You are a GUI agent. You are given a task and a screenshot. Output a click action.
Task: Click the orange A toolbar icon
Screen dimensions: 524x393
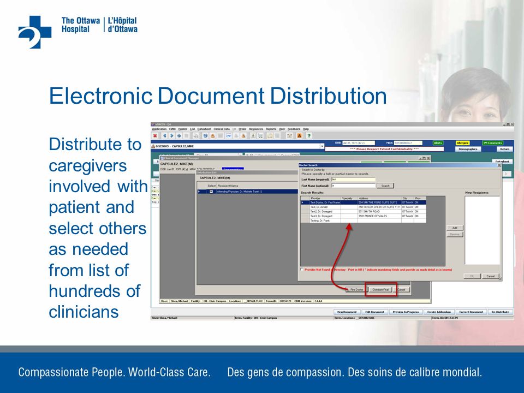299,136
